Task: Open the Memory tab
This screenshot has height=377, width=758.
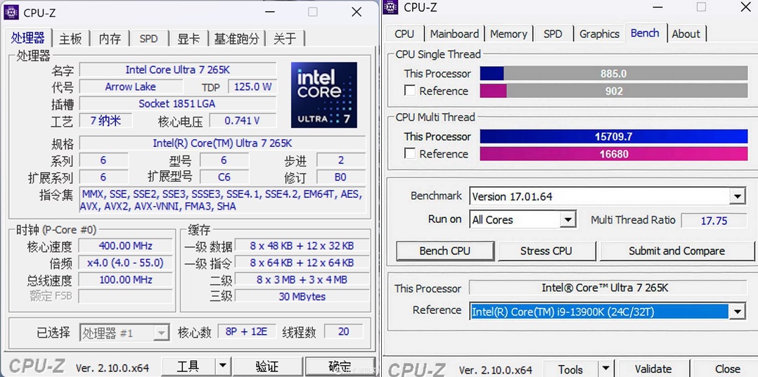Action: click(x=508, y=34)
